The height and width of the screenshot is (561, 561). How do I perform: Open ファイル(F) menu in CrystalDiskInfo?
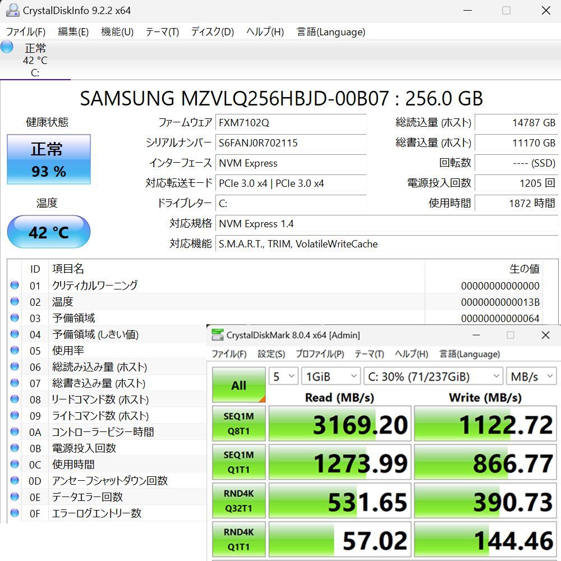pyautogui.click(x=26, y=32)
